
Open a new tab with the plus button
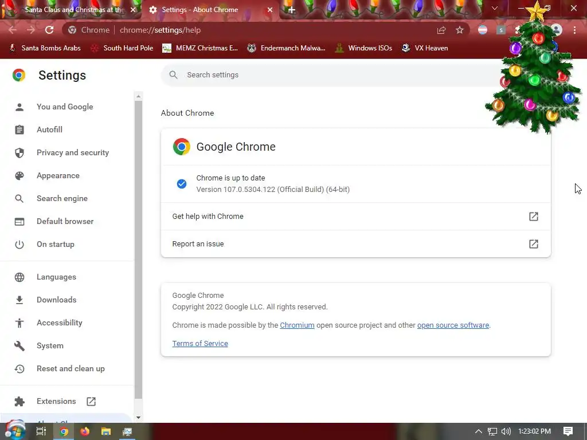point(292,10)
